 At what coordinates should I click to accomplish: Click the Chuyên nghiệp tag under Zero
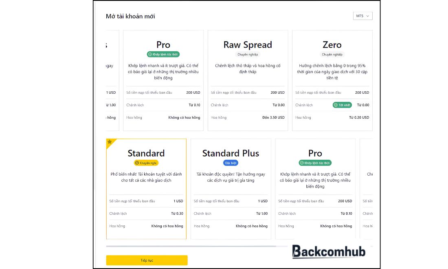pos(332,54)
